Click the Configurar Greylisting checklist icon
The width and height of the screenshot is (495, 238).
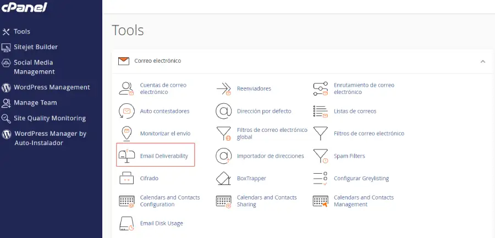321,178
